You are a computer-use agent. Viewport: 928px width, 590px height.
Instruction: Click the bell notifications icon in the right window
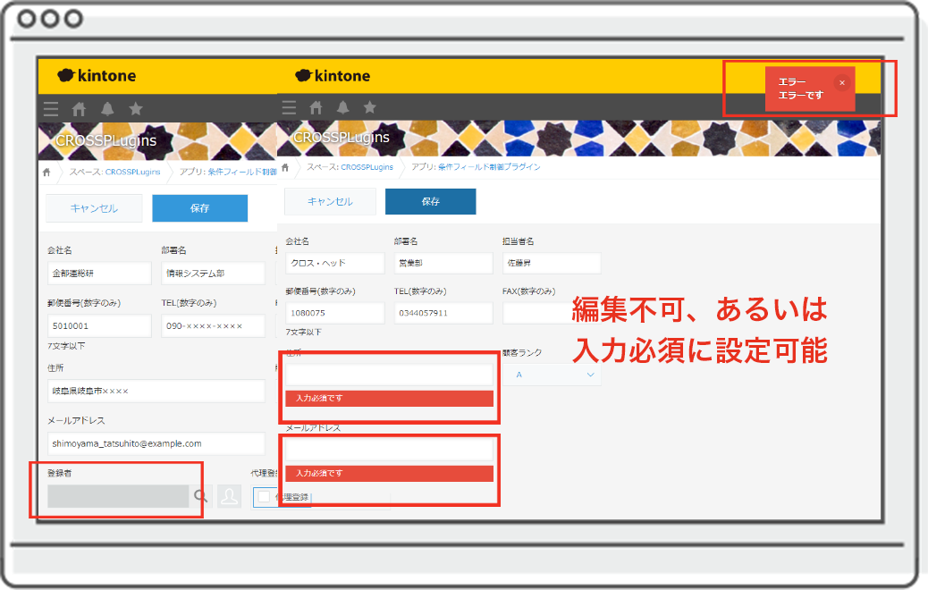(x=343, y=108)
